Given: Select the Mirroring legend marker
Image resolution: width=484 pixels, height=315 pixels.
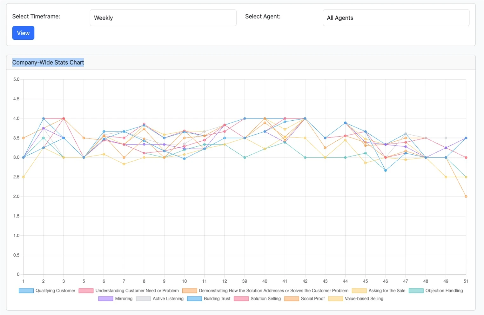Looking at the screenshot, I should tap(105, 298).
